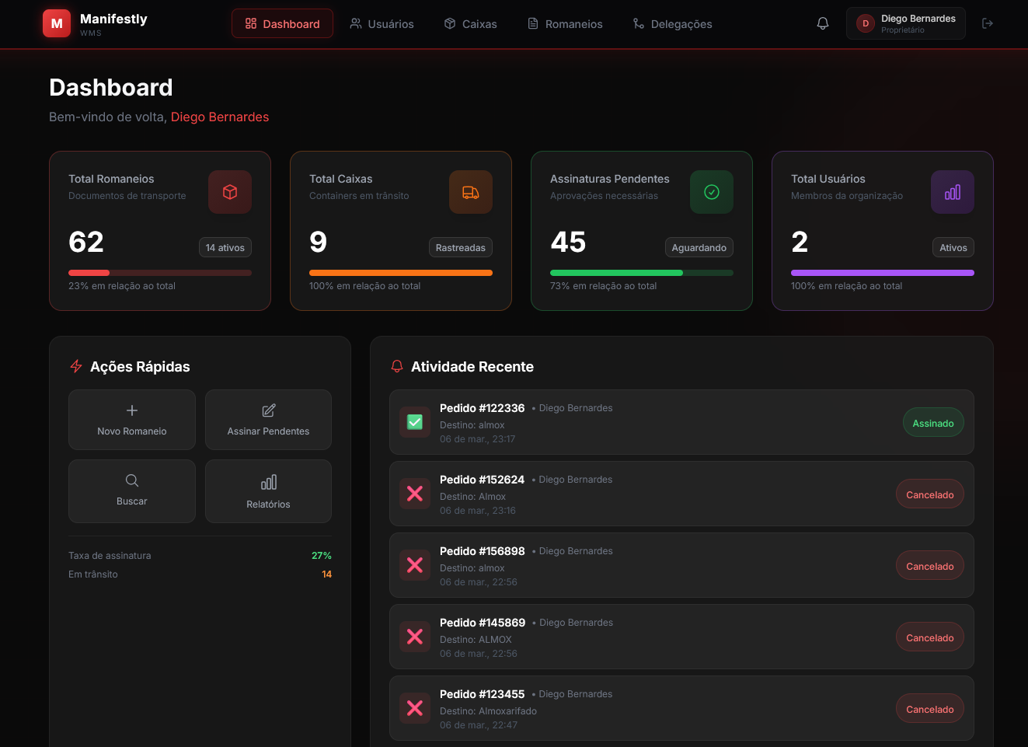The height and width of the screenshot is (747, 1028).
Task: Click bell icon beside Atividade Recente
Action: 397,366
